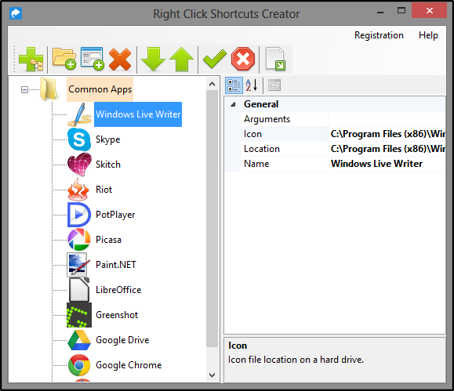The width and height of the screenshot is (454, 391).
Task: Select the Riot entry label
Action: [x=104, y=190]
